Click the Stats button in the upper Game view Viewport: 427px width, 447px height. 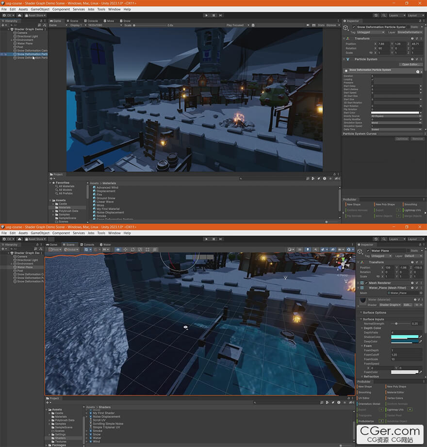[x=321, y=25]
